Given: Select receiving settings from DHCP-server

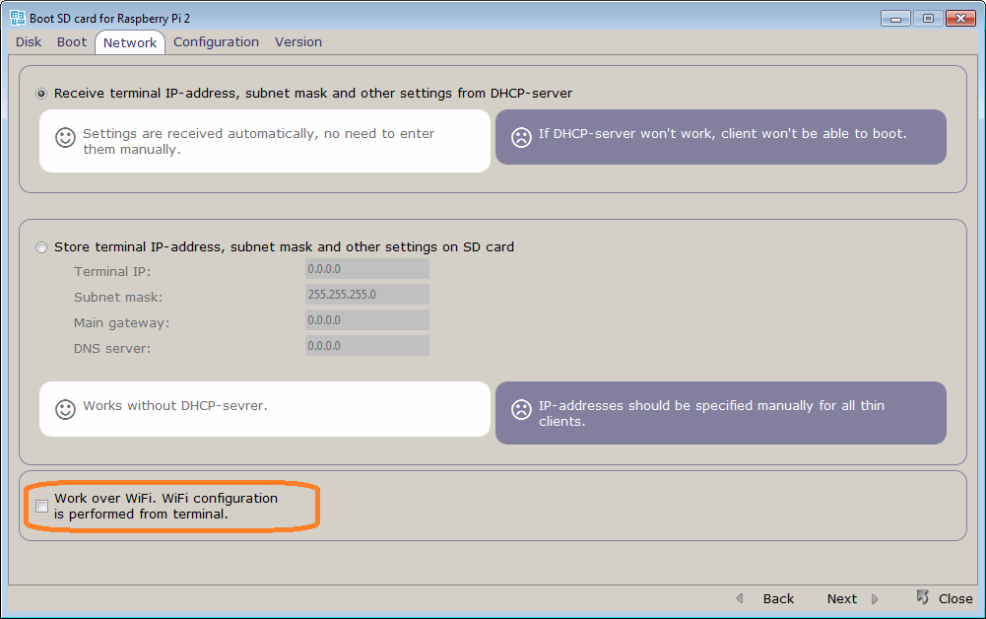Looking at the screenshot, I should pos(40,94).
